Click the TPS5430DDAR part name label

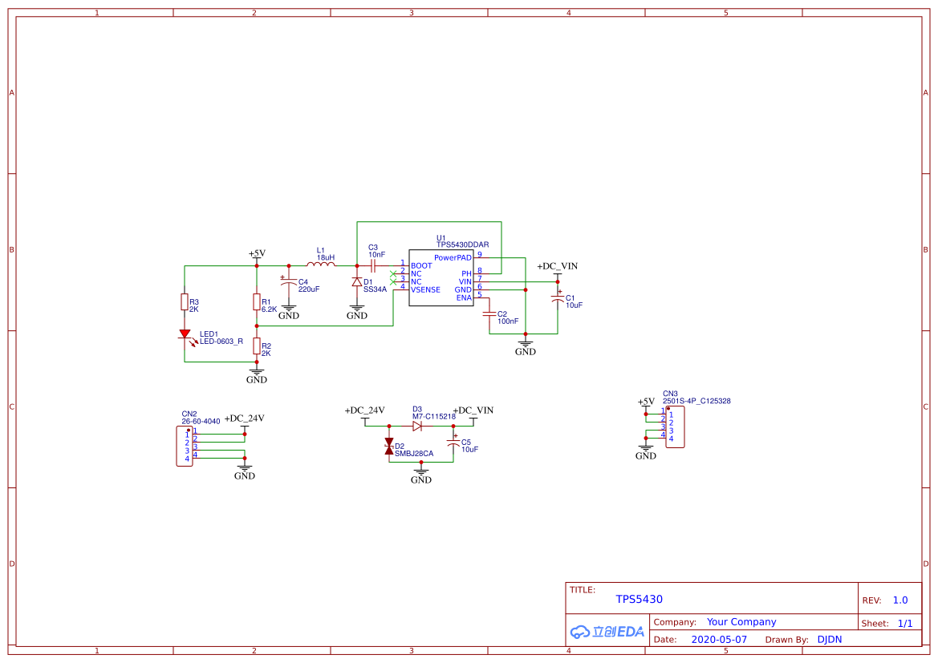pyautogui.click(x=462, y=245)
